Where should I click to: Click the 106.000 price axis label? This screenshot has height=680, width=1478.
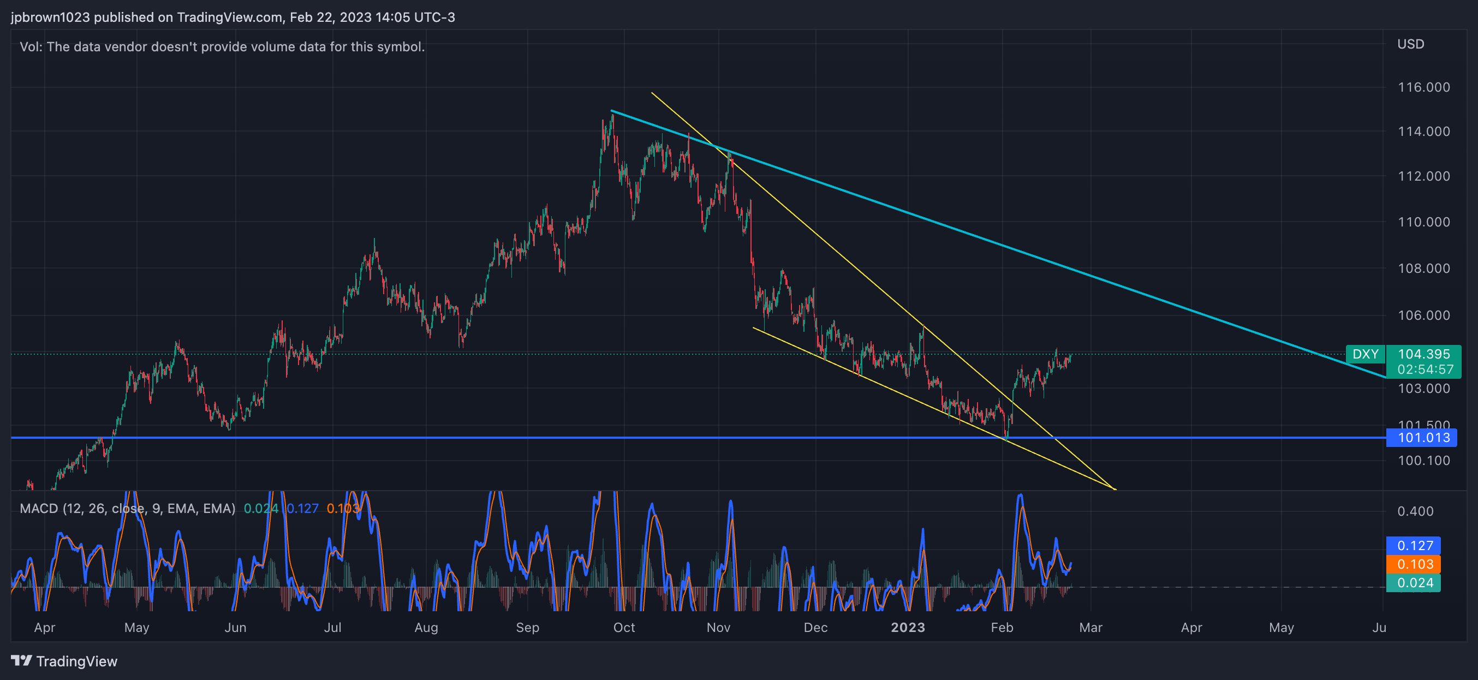pyautogui.click(x=1423, y=315)
